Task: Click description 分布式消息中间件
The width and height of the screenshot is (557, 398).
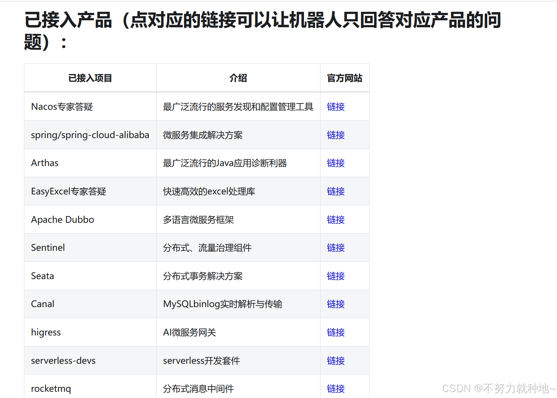Action: click(x=198, y=389)
